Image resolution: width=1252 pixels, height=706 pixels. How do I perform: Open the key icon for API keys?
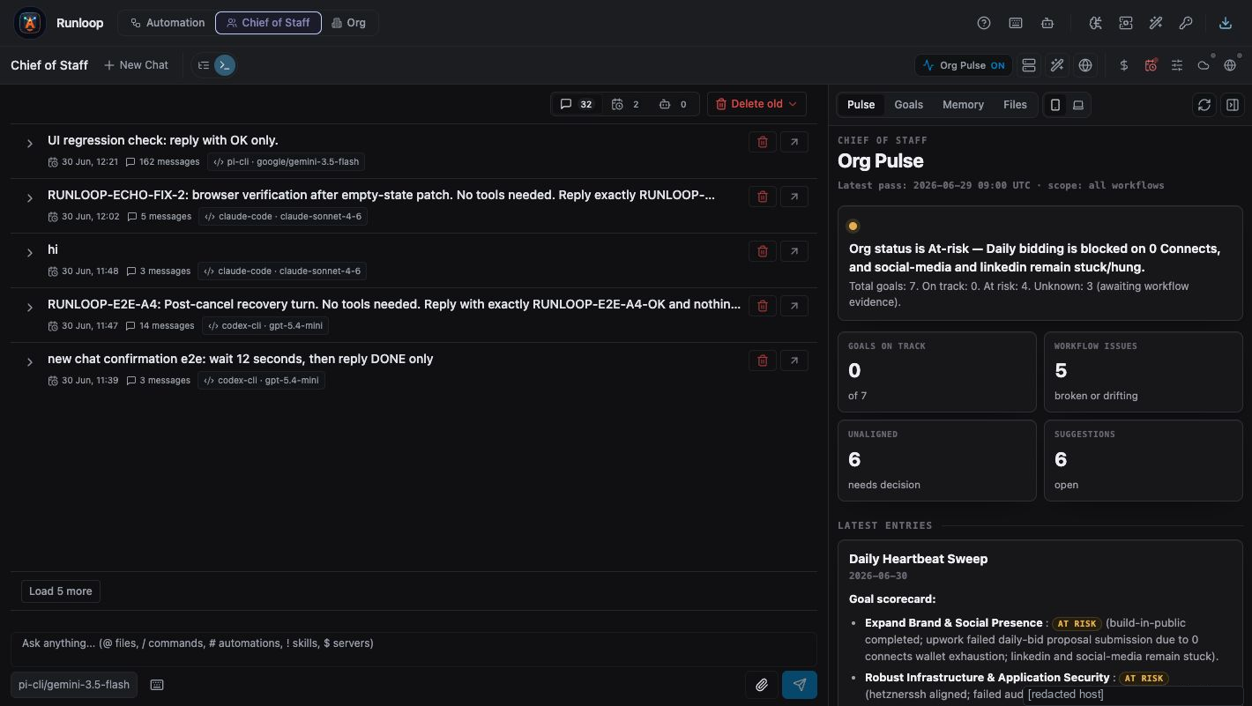pos(1186,23)
